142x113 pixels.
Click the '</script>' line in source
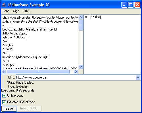click(8, 65)
